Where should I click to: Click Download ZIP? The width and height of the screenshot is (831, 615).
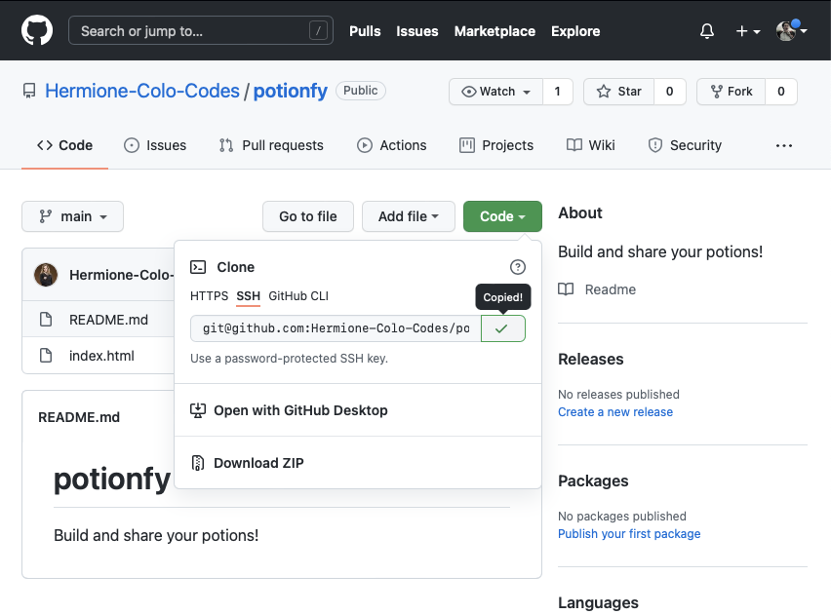pyautogui.click(x=258, y=463)
